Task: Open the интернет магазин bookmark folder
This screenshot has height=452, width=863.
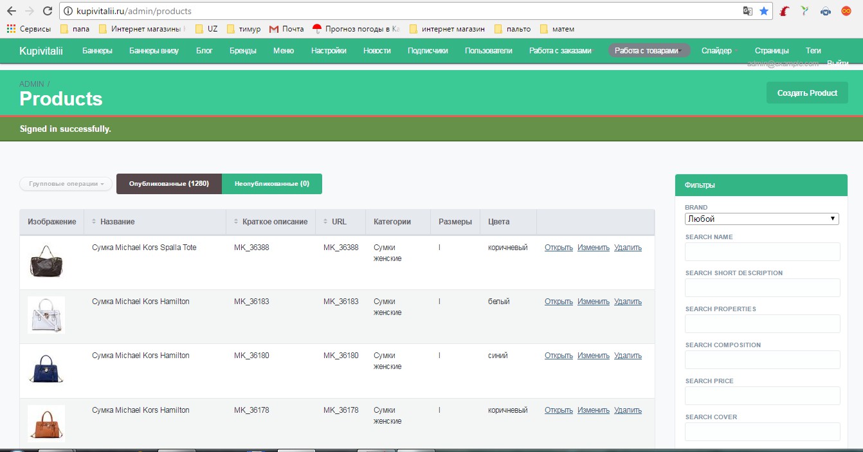Action: 447,28
